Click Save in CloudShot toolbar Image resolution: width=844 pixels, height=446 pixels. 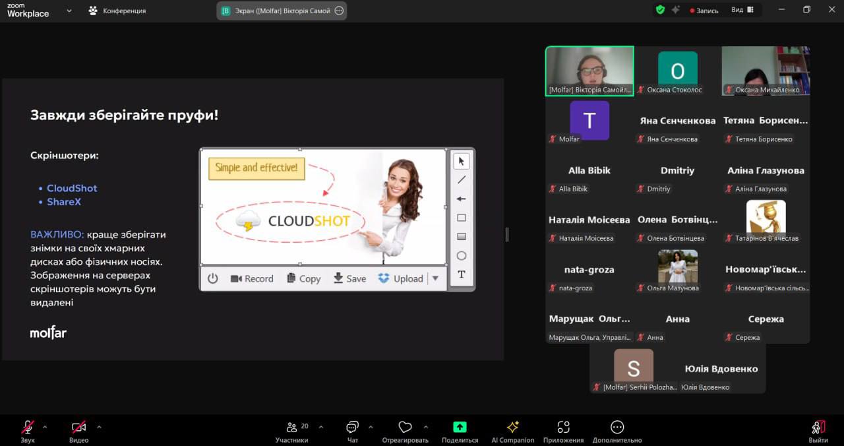coord(349,278)
